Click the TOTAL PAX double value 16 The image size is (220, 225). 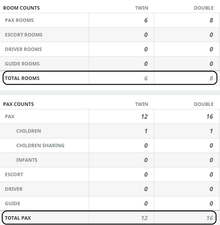pyautogui.click(x=210, y=218)
